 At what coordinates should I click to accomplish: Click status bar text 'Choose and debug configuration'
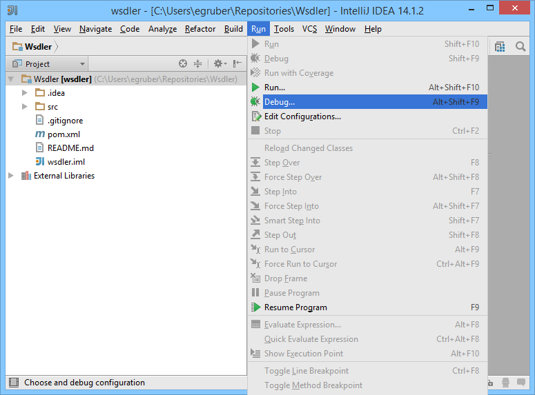pos(85,383)
